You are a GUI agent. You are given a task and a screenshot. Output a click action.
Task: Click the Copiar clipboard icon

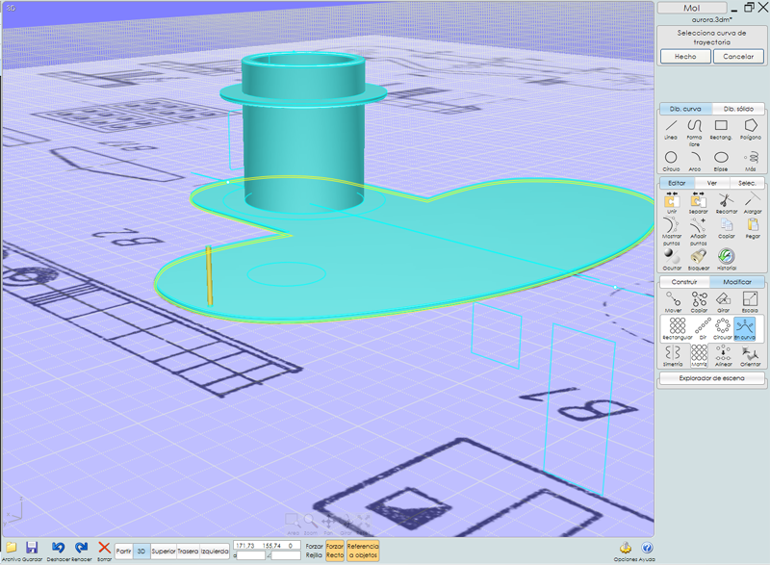727,228
